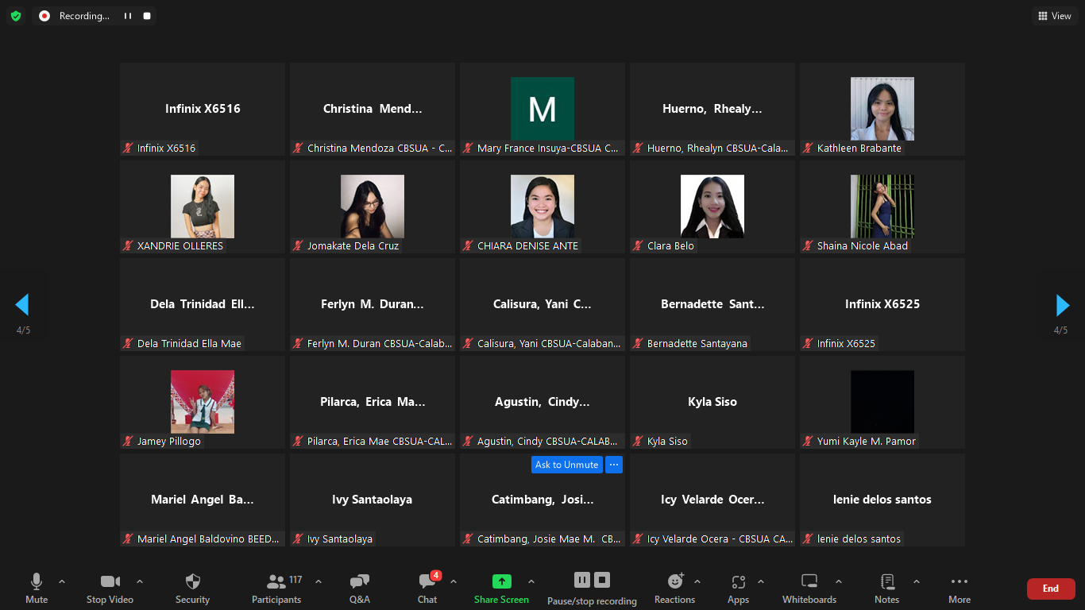Open the Q&A panel

coord(359,588)
